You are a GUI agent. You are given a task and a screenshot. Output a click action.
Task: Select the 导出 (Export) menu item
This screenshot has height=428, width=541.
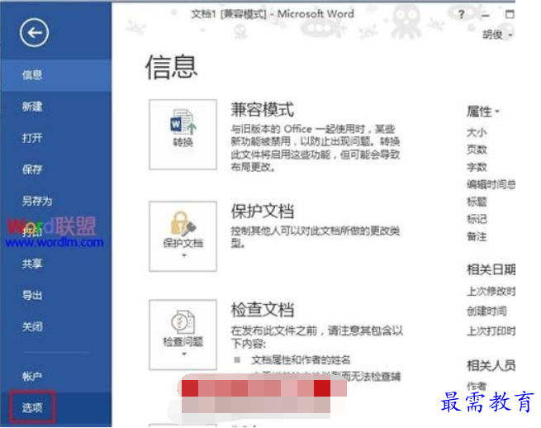tap(56, 295)
